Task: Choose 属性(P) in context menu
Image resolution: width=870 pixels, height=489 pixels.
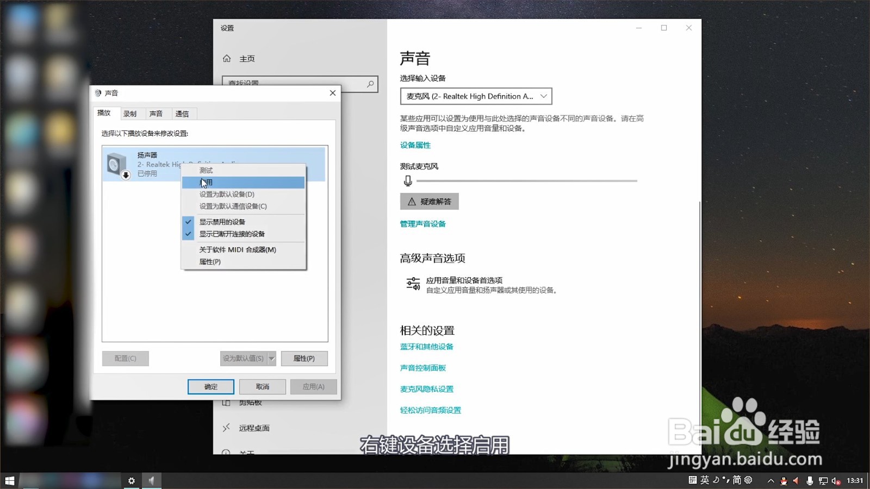Action: point(243,261)
